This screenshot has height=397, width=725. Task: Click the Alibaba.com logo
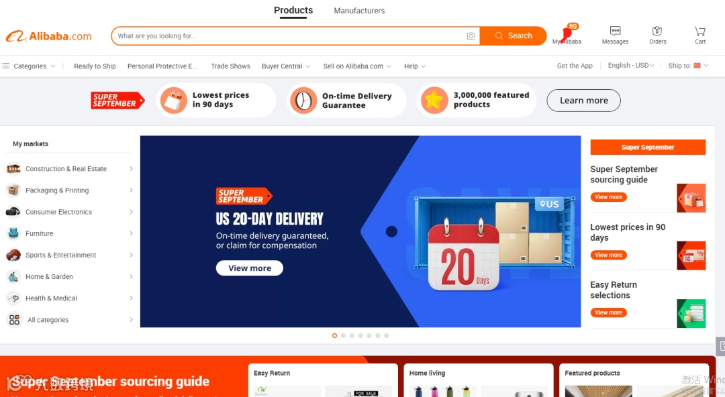tap(48, 36)
